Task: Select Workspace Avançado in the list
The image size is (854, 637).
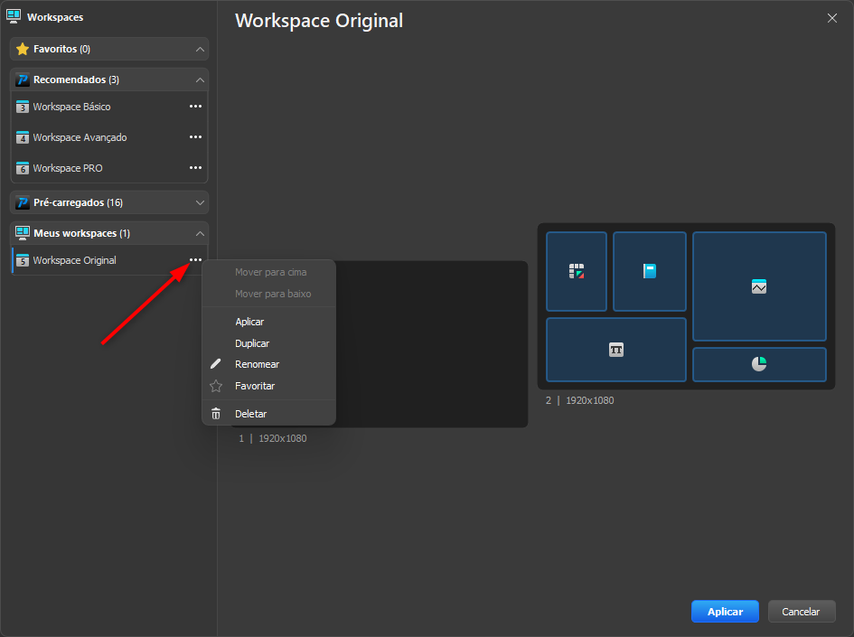Action: click(x=109, y=137)
